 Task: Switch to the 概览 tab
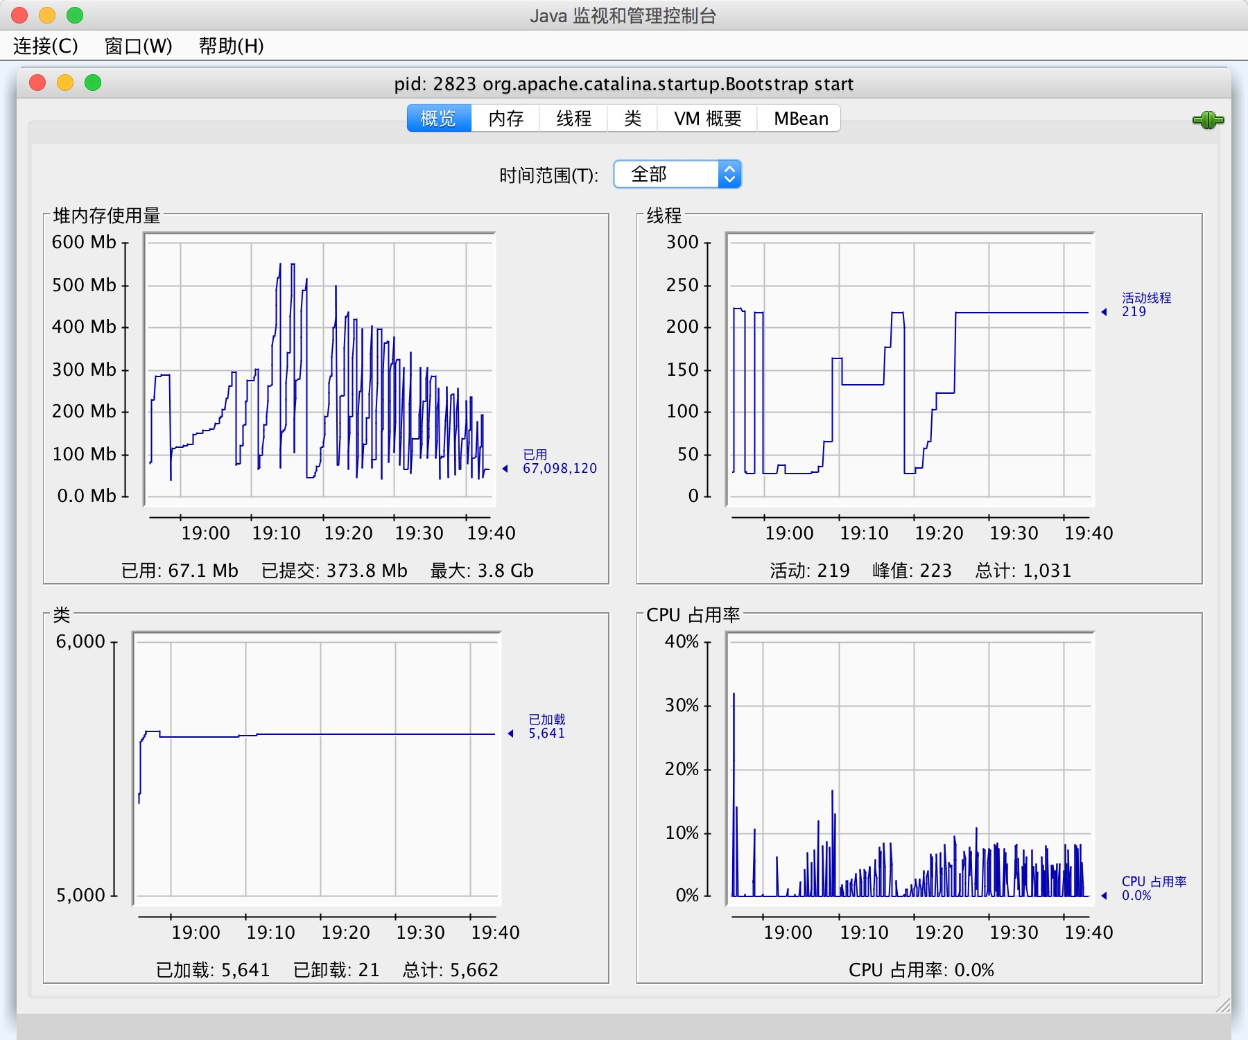click(x=439, y=119)
